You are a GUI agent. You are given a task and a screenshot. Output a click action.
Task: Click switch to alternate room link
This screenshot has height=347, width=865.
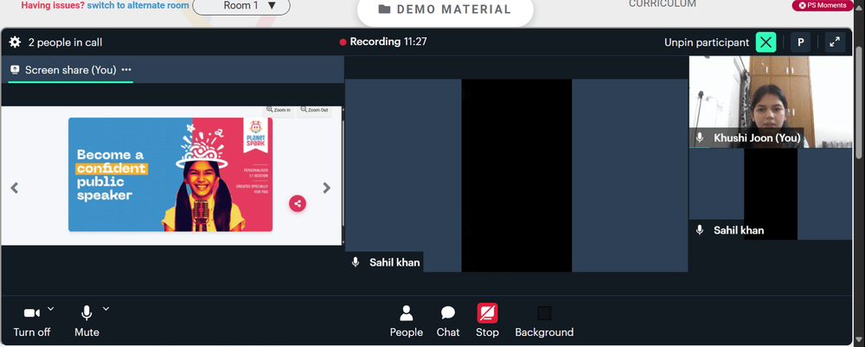pos(138,5)
